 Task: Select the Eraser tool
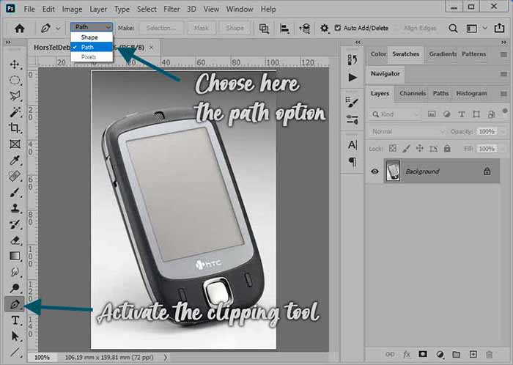tap(15, 240)
